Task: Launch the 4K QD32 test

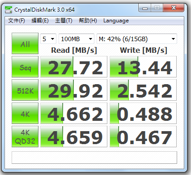Action: tap(25, 137)
